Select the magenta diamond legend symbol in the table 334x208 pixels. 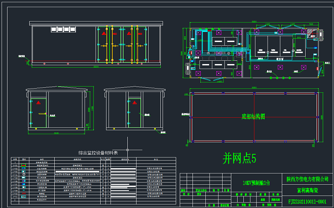click(23, 181)
